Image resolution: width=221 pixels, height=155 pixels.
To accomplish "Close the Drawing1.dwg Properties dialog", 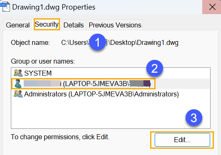I will (x=212, y=7).
